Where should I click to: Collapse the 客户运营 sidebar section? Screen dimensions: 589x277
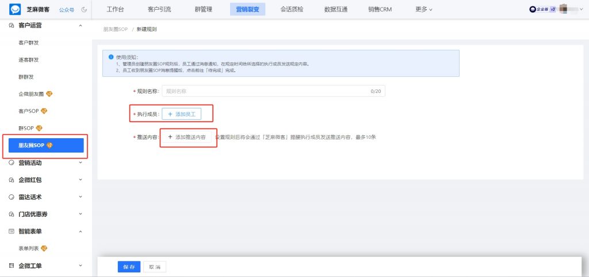(80, 26)
